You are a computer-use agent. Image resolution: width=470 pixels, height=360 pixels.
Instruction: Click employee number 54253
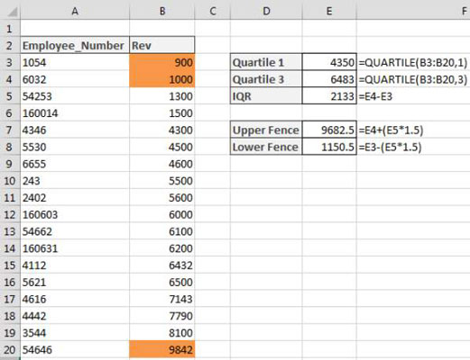point(75,96)
